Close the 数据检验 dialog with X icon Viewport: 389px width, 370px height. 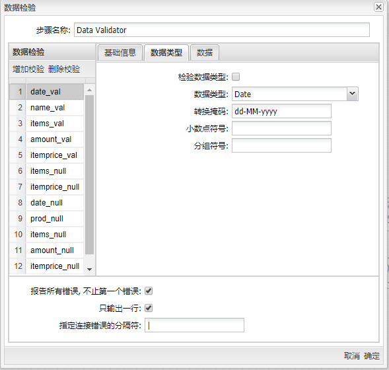[x=378, y=7]
